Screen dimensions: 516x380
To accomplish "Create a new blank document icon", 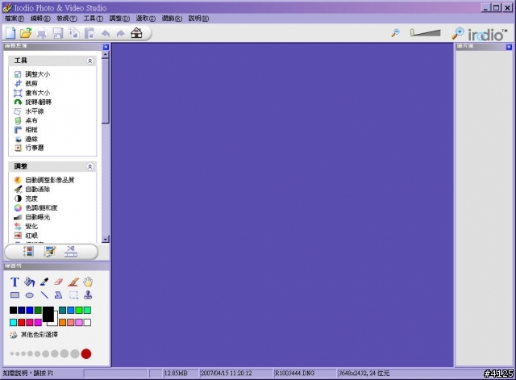I will (x=10, y=33).
